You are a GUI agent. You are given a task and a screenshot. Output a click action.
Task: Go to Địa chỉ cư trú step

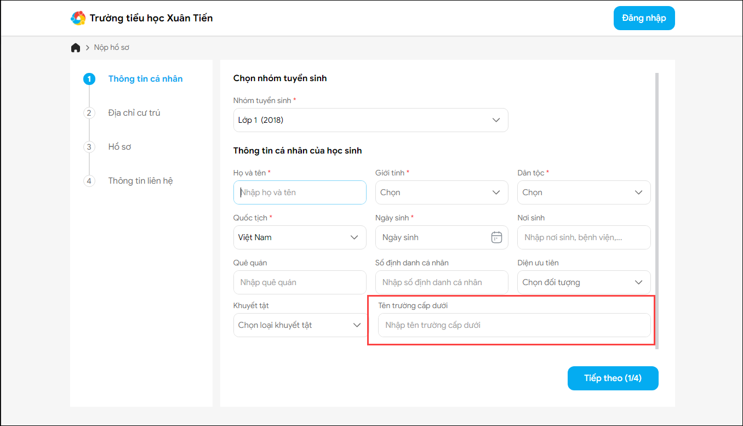[134, 113]
